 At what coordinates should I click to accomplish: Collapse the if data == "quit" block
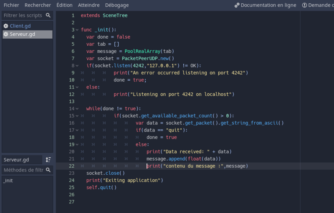click(77, 130)
